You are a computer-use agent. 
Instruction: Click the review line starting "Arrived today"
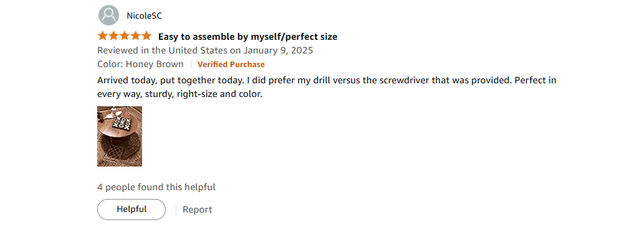(326, 80)
